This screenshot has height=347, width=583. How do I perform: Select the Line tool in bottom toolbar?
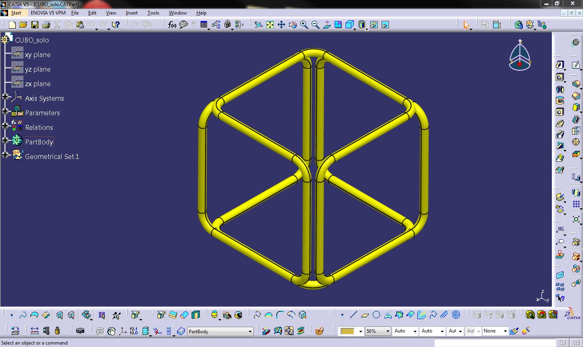[x=353, y=315]
